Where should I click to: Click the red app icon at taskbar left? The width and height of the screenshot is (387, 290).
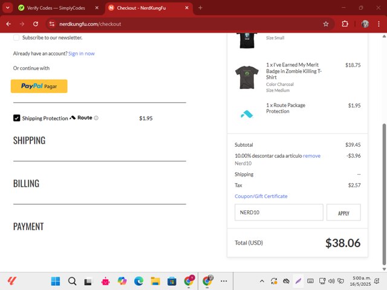tap(11, 281)
